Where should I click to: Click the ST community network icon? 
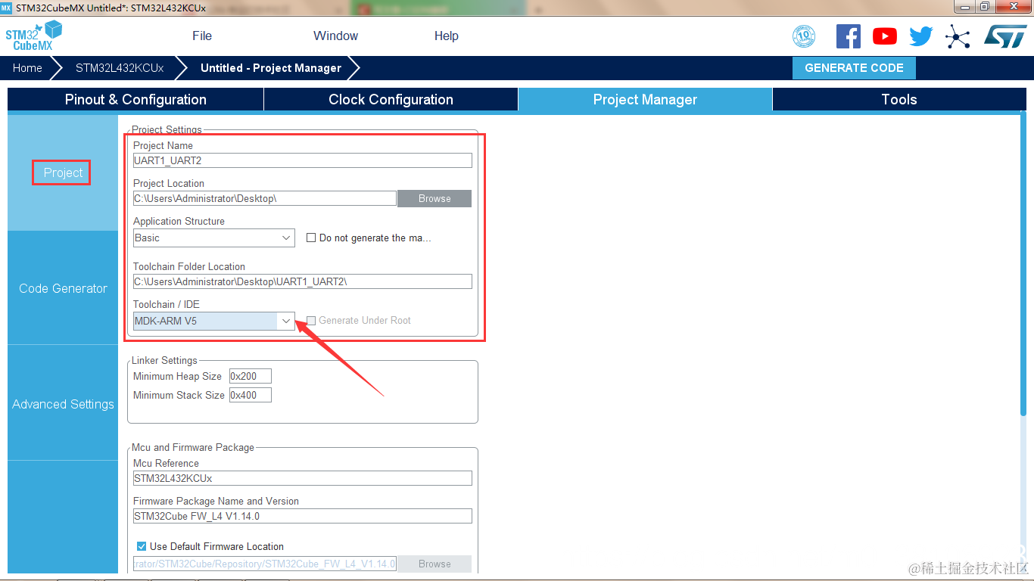coord(958,36)
